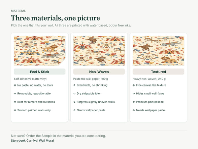Click the bullet beside 'No paste, no water, no tools'
198x149 pixels.
click(15, 85)
